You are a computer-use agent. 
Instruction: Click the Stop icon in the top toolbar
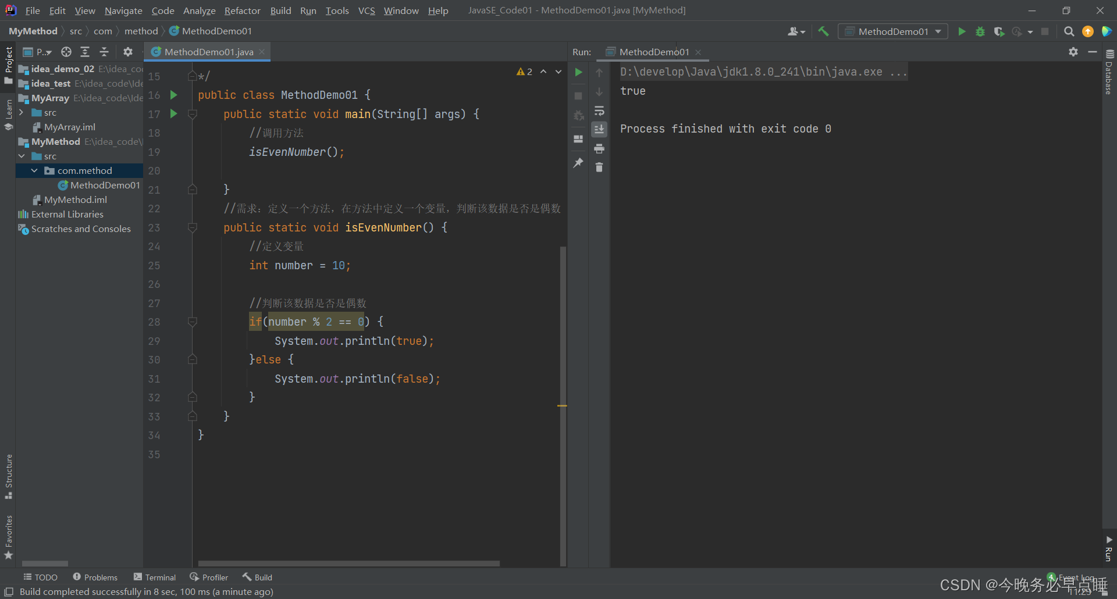click(1045, 31)
